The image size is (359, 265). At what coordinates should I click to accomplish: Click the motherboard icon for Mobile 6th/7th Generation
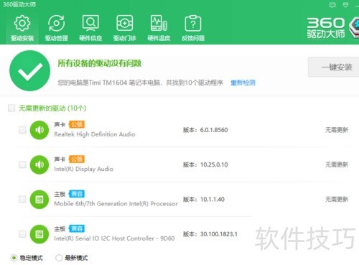coord(39,200)
